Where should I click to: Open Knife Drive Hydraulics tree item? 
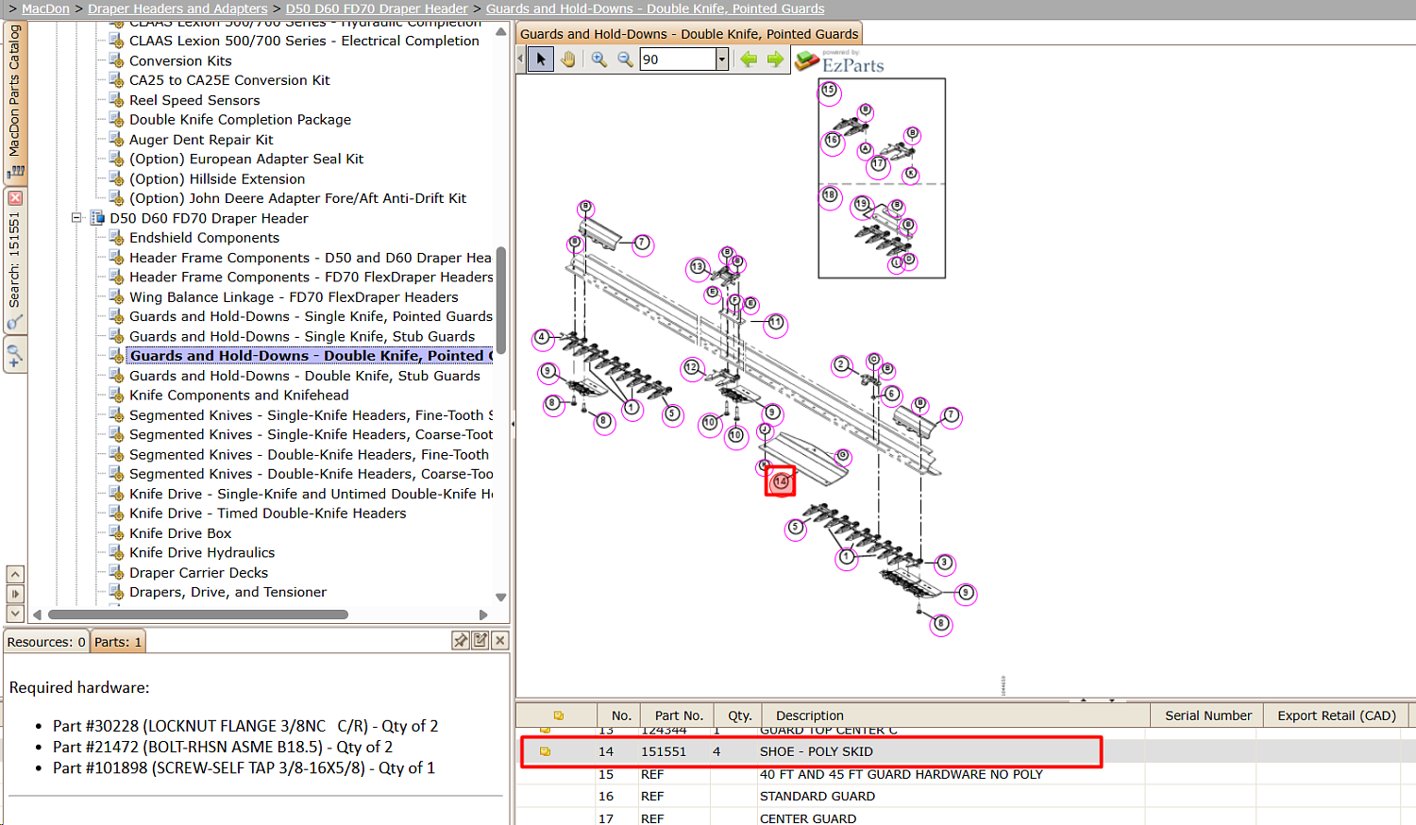[202, 553]
